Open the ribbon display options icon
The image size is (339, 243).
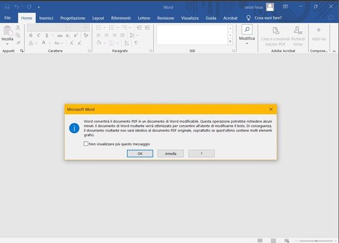[285, 7]
